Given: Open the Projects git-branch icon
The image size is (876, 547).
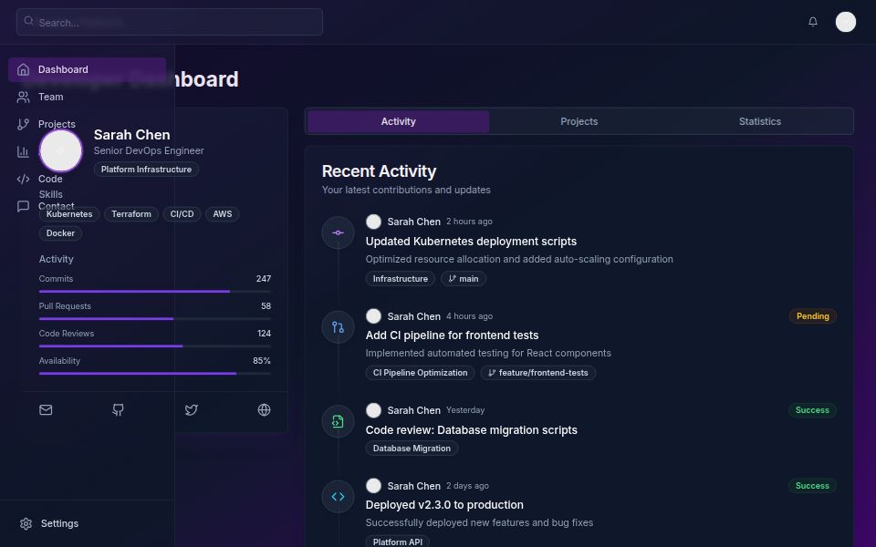Looking at the screenshot, I should click(23, 124).
